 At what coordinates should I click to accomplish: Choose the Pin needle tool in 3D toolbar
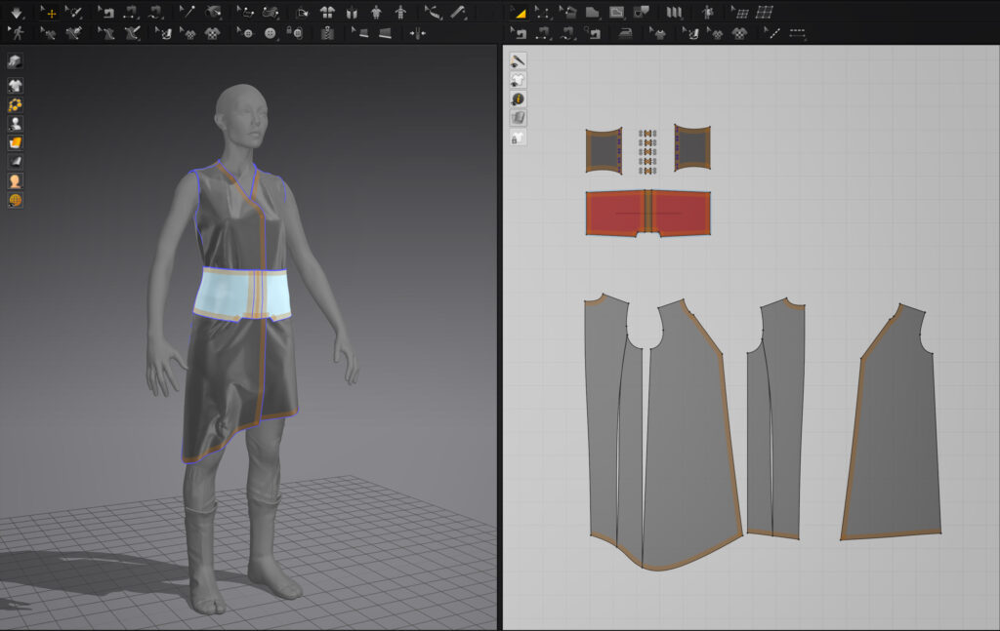[x=187, y=13]
